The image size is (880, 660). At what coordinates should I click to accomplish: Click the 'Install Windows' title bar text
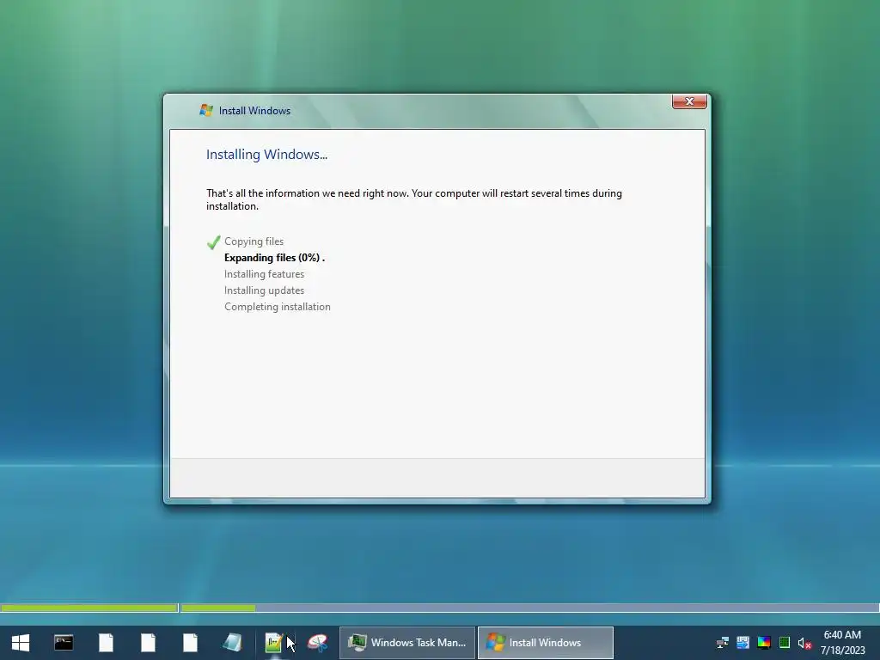[254, 111]
